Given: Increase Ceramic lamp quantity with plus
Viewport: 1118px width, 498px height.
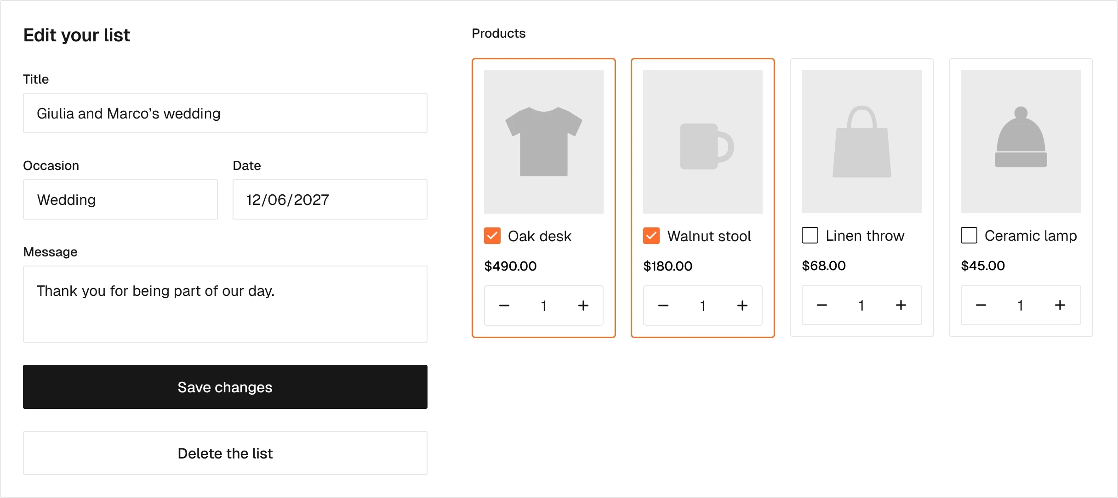Looking at the screenshot, I should click(1060, 305).
